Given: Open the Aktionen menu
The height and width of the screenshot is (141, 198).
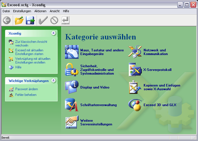Looking at the screenshot, I should (x=40, y=11).
